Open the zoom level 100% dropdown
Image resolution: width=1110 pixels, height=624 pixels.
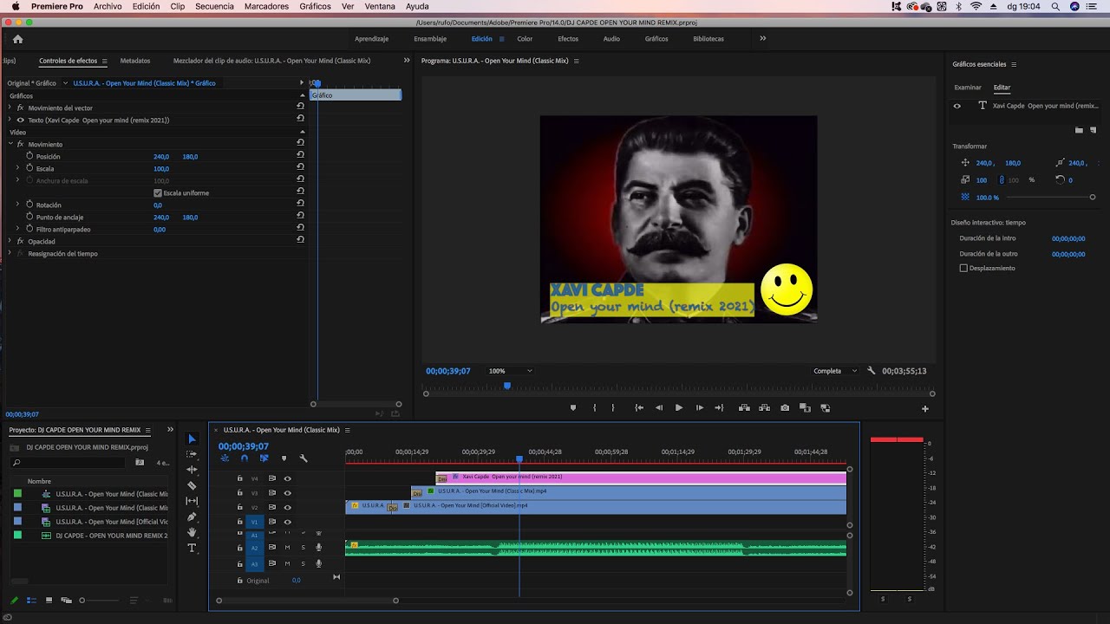pyautogui.click(x=510, y=371)
